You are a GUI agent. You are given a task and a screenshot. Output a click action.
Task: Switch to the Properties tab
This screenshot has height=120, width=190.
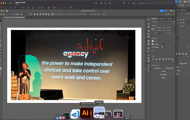click(154, 18)
